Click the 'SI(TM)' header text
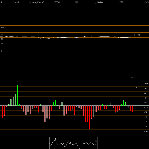 (57, 2)
